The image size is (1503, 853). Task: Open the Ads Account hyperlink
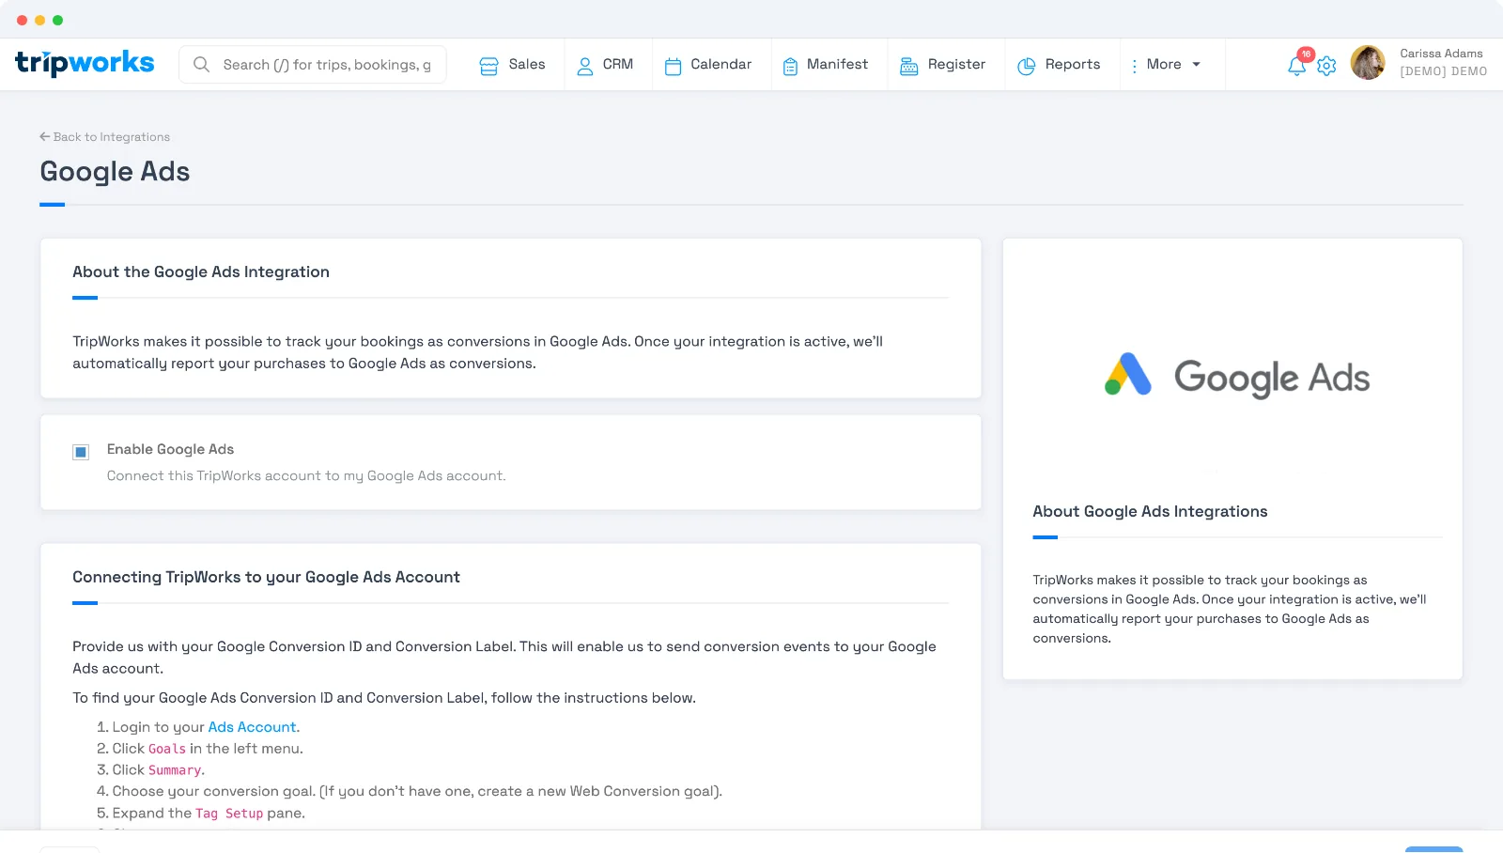[252, 727]
